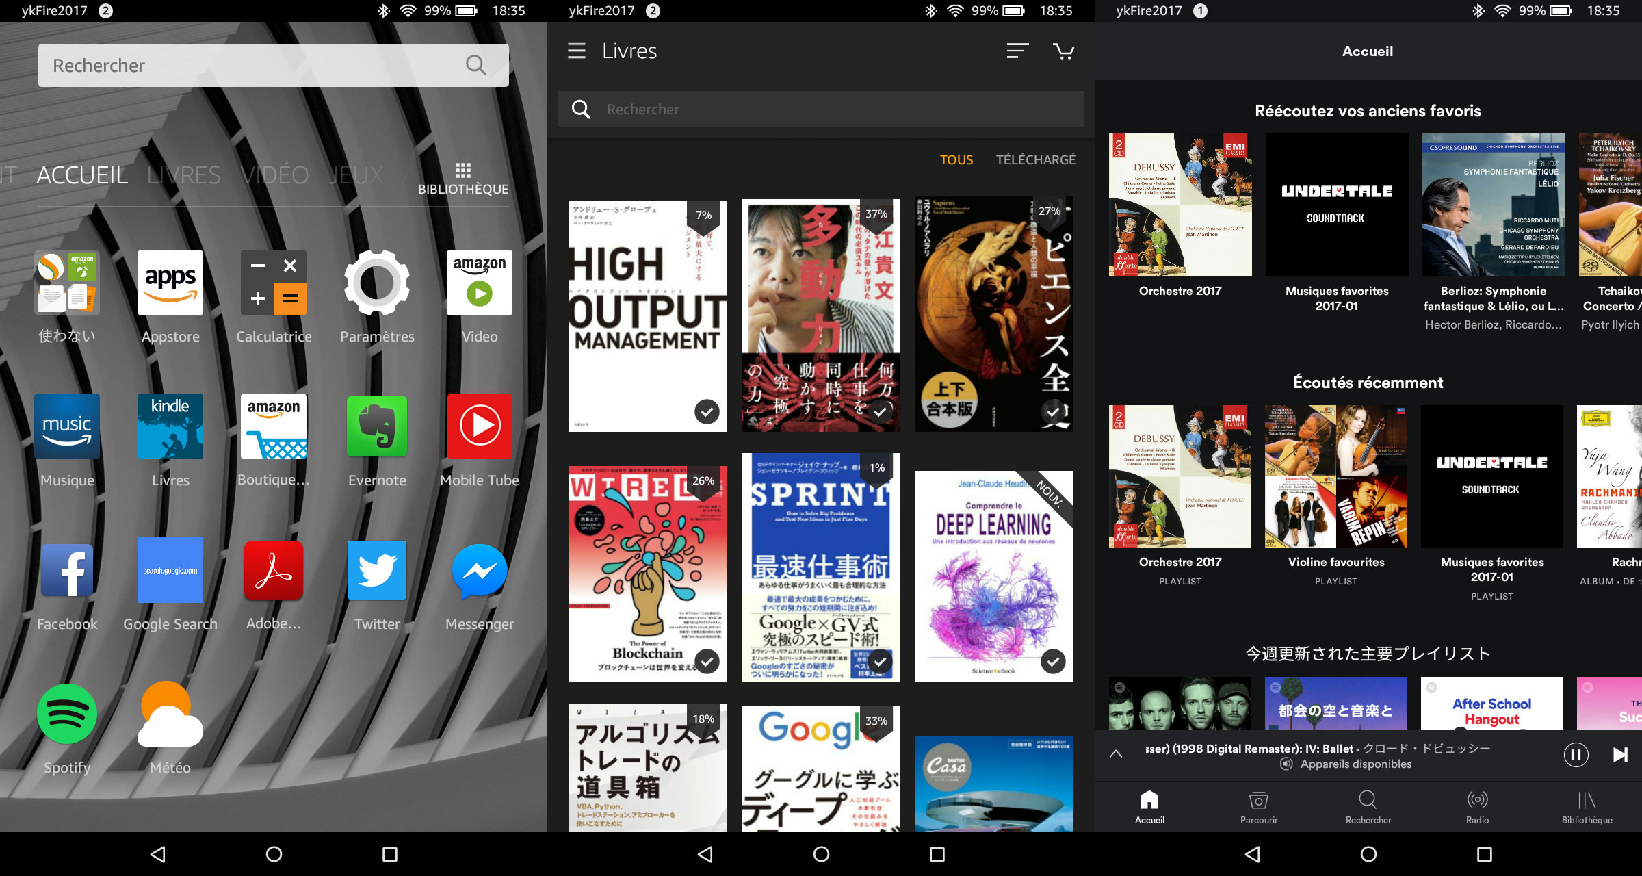Launch the Evernote app

(x=377, y=426)
